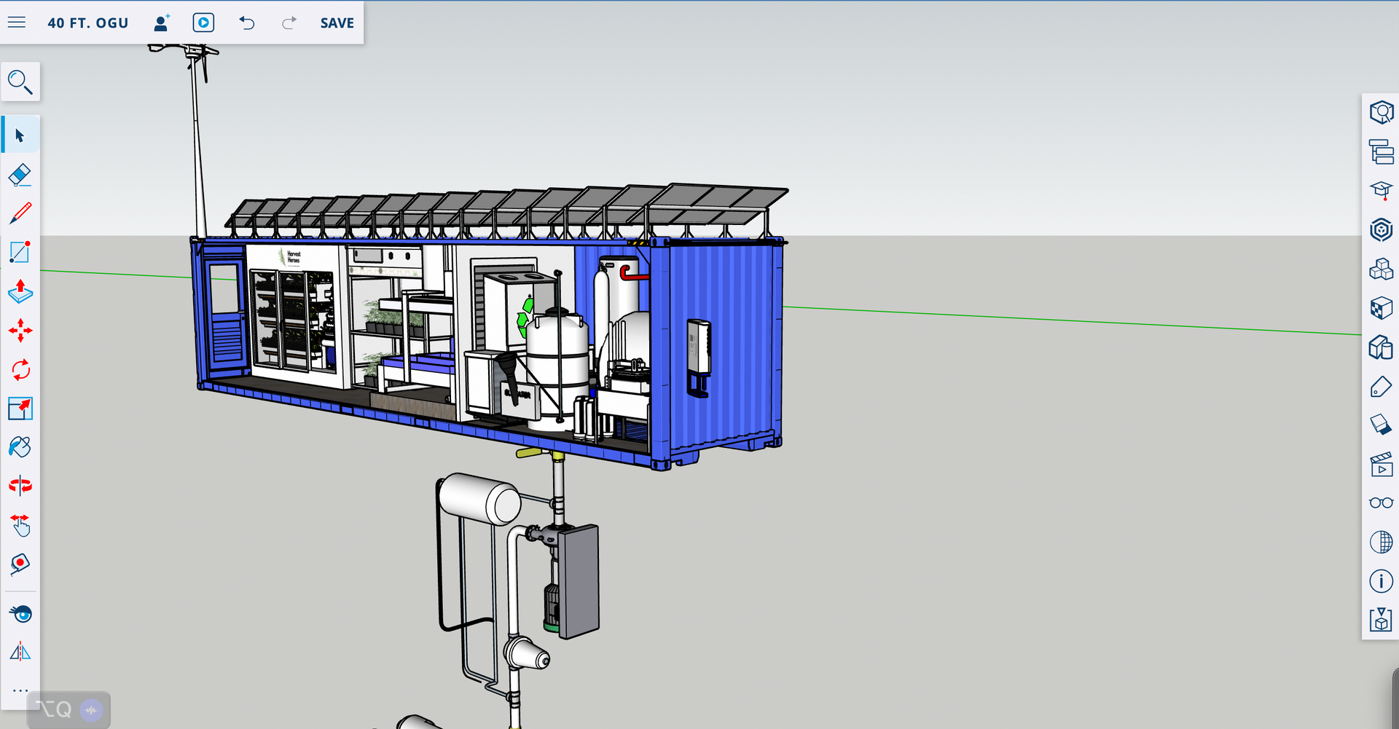Select the Scale tool
Image resolution: width=1399 pixels, height=729 pixels.
coord(20,409)
